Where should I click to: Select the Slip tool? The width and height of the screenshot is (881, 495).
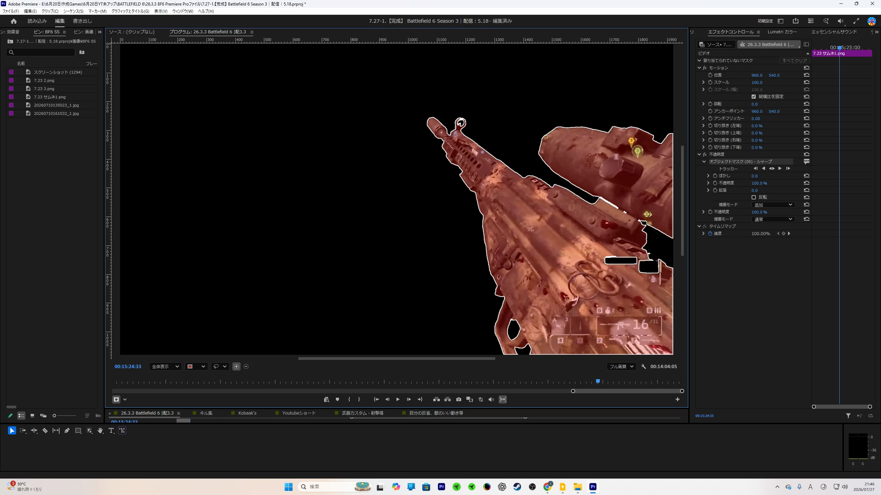pos(56,430)
